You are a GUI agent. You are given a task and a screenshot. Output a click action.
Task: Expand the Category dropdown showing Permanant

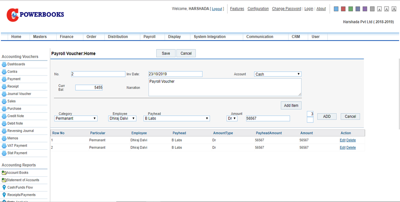coord(76,119)
